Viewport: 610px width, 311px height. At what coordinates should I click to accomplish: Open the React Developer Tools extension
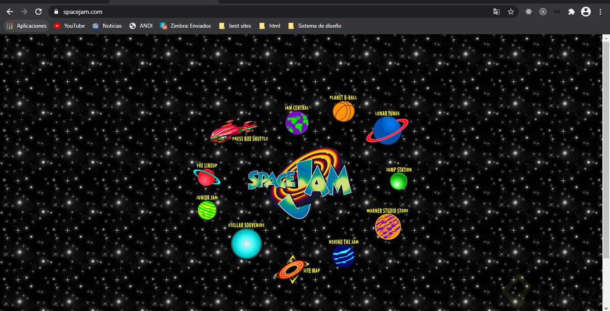(x=529, y=12)
